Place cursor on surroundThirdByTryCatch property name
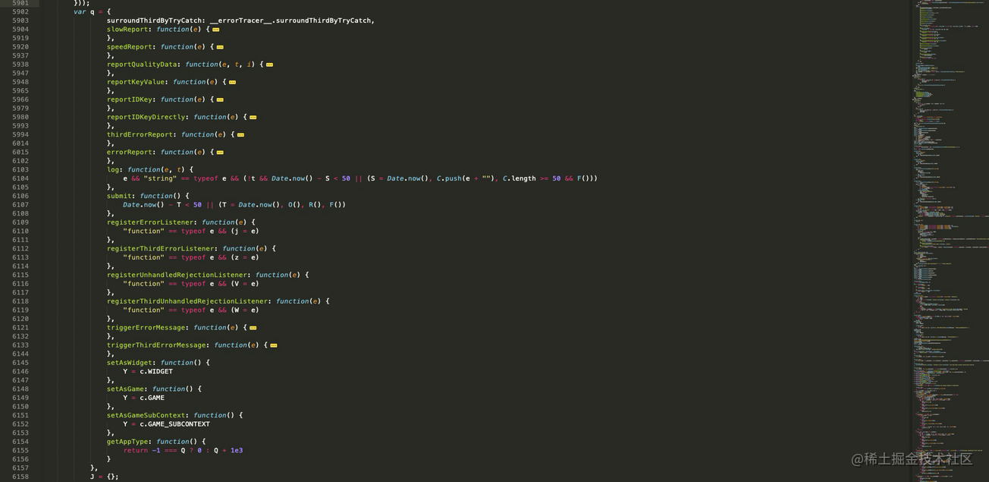The width and height of the screenshot is (989, 482). tap(154, 20)
